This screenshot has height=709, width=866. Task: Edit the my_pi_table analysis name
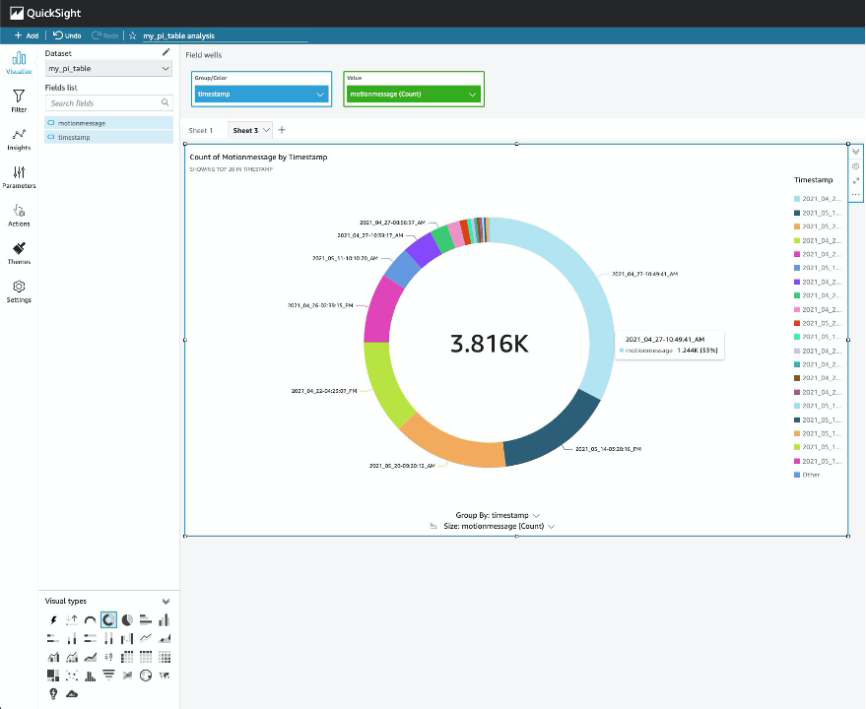click(226, 35)
